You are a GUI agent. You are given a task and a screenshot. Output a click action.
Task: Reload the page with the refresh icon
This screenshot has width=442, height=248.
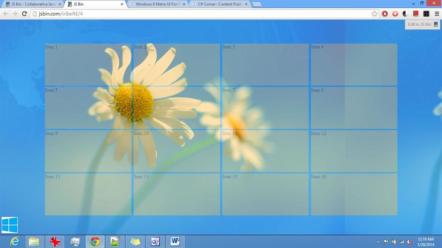(x=25, y=13)
